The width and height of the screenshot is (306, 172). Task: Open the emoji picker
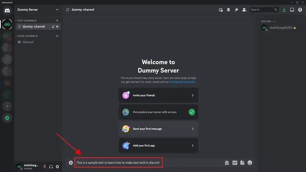pyautogui.click(x=250, y=162)
